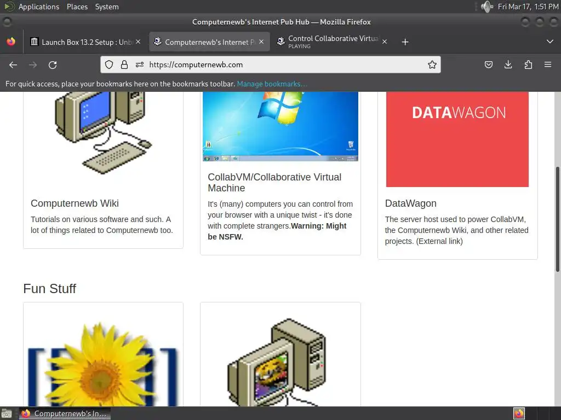Switch to Control Collaborative Virtual tab
This screenshot has width=561, height=420.
pyautogui.click(x=333, y=42)
